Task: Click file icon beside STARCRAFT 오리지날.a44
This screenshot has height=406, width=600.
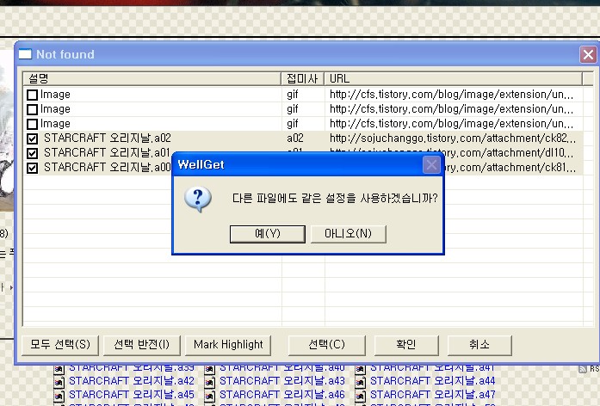Action: (360, 382)
